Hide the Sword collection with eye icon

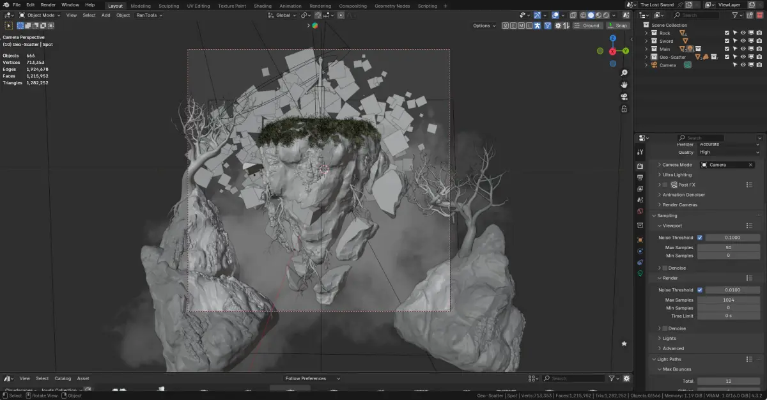[743, 41]
